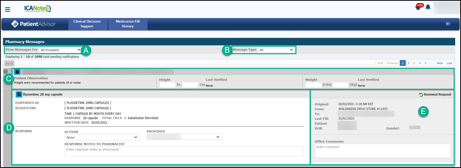Expand panel with double-chevron arrow icon
The height and width of the screenshot is (168, 461).
(x=448, y=24)
